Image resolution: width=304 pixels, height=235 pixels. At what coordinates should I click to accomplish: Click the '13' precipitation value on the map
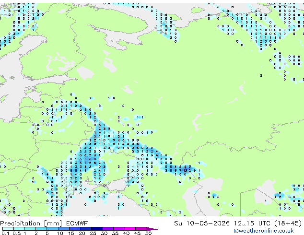tap(186, 171)
